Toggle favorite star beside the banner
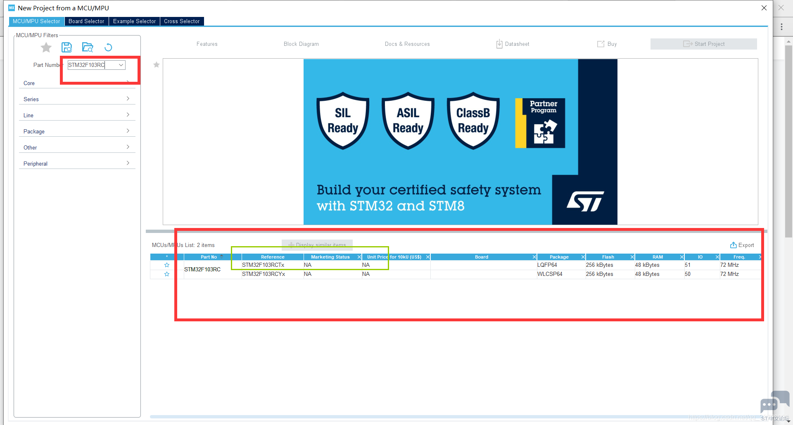Image resolution: width=793 pixels, height=425 pixels. coord(157,65)
